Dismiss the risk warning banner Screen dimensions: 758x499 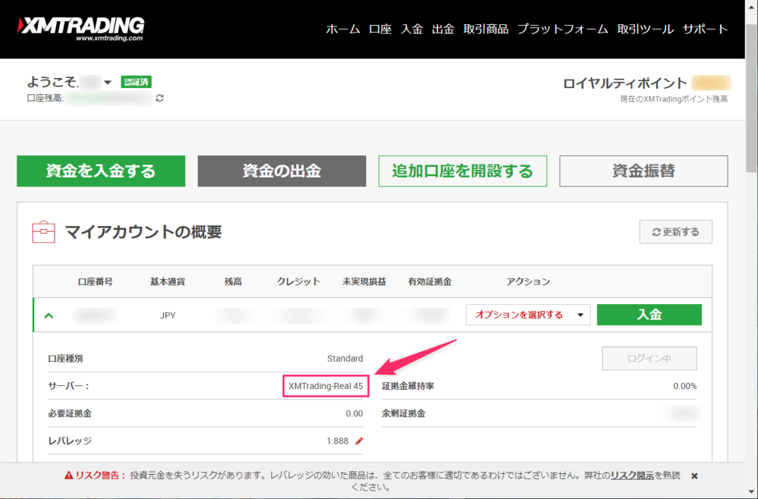click(694, 475)
